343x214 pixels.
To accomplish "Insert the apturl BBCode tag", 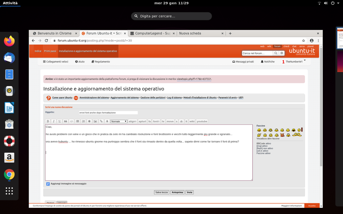I will click(143, 121).
